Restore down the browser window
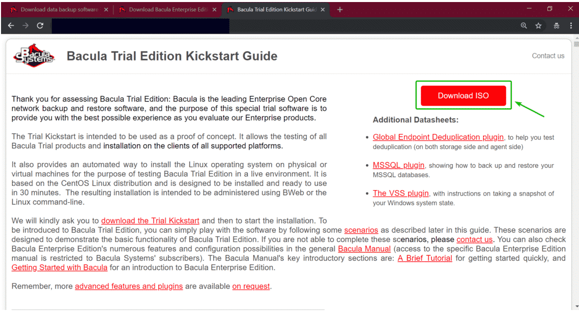The image size is (579, 311). (549, 9)
